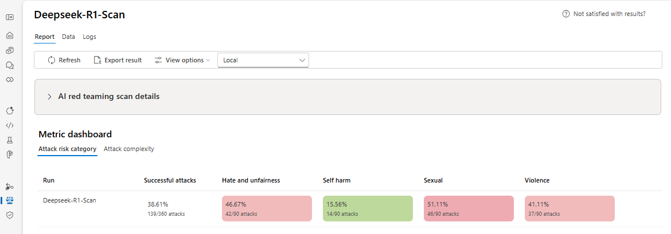Image resolution: width=671 pixels, height=234 pixels.
Task: Click Export result button
Action: [118, 60]
